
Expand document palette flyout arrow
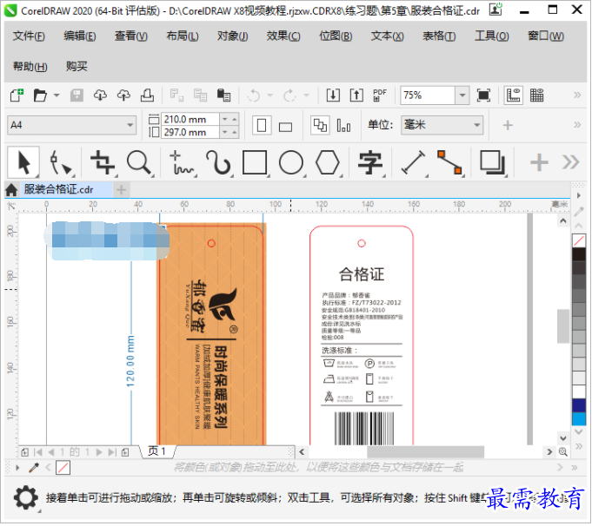pos(17,468)
